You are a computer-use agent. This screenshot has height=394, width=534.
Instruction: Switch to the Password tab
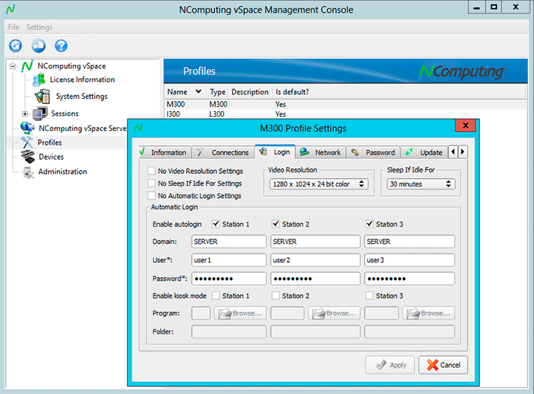click(373, 152)
